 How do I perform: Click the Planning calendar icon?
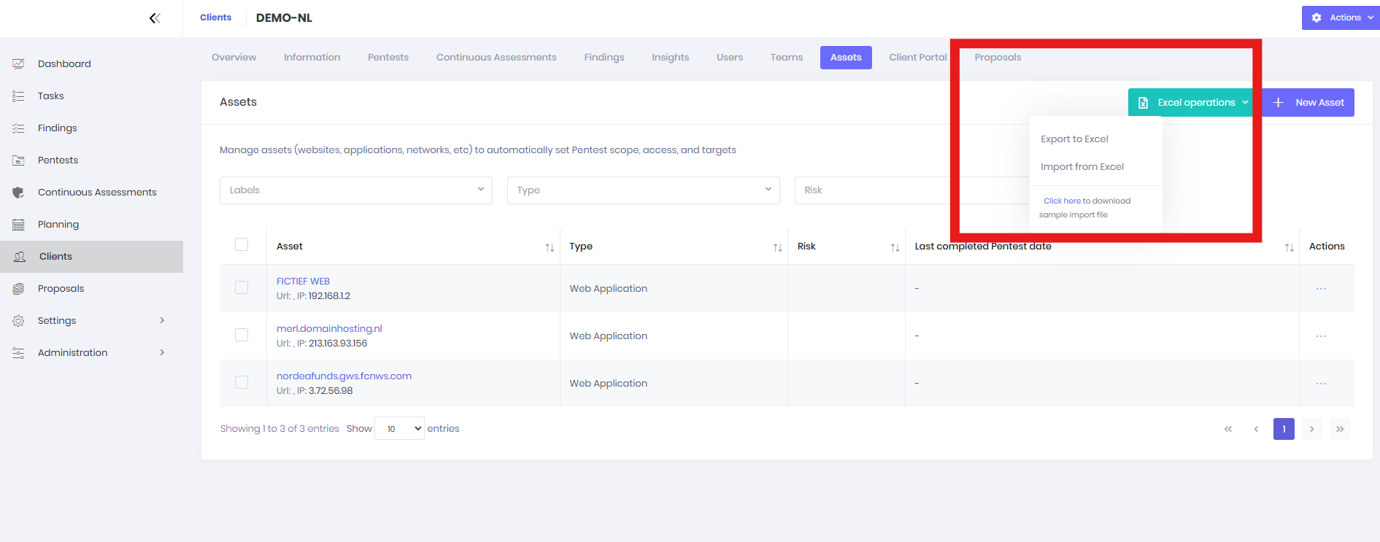19,225
